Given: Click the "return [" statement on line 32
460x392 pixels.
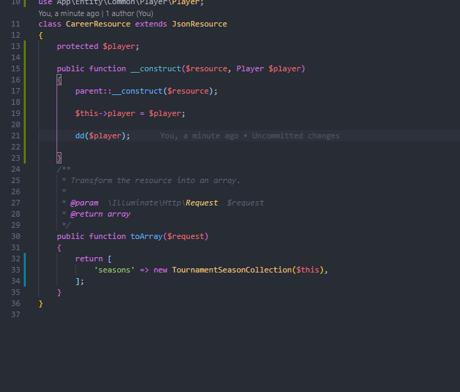Looking at the screenshot, I should point(94,259).
